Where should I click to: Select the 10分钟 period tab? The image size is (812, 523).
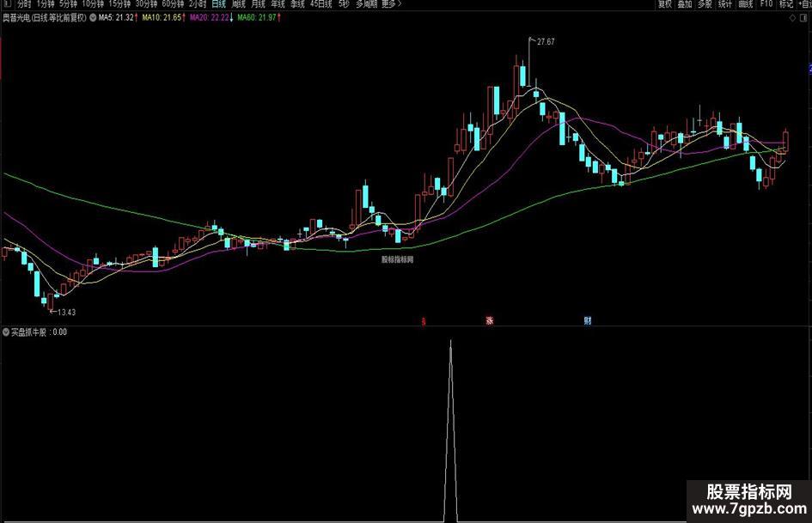93,3
